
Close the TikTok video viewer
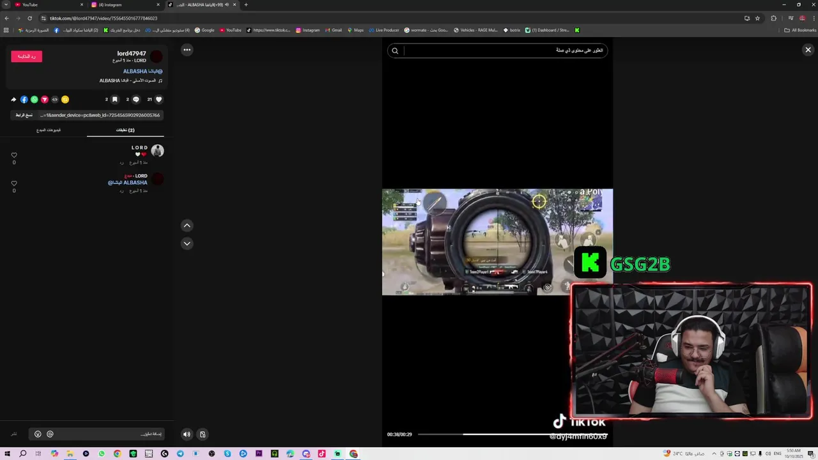click(808, 50)
